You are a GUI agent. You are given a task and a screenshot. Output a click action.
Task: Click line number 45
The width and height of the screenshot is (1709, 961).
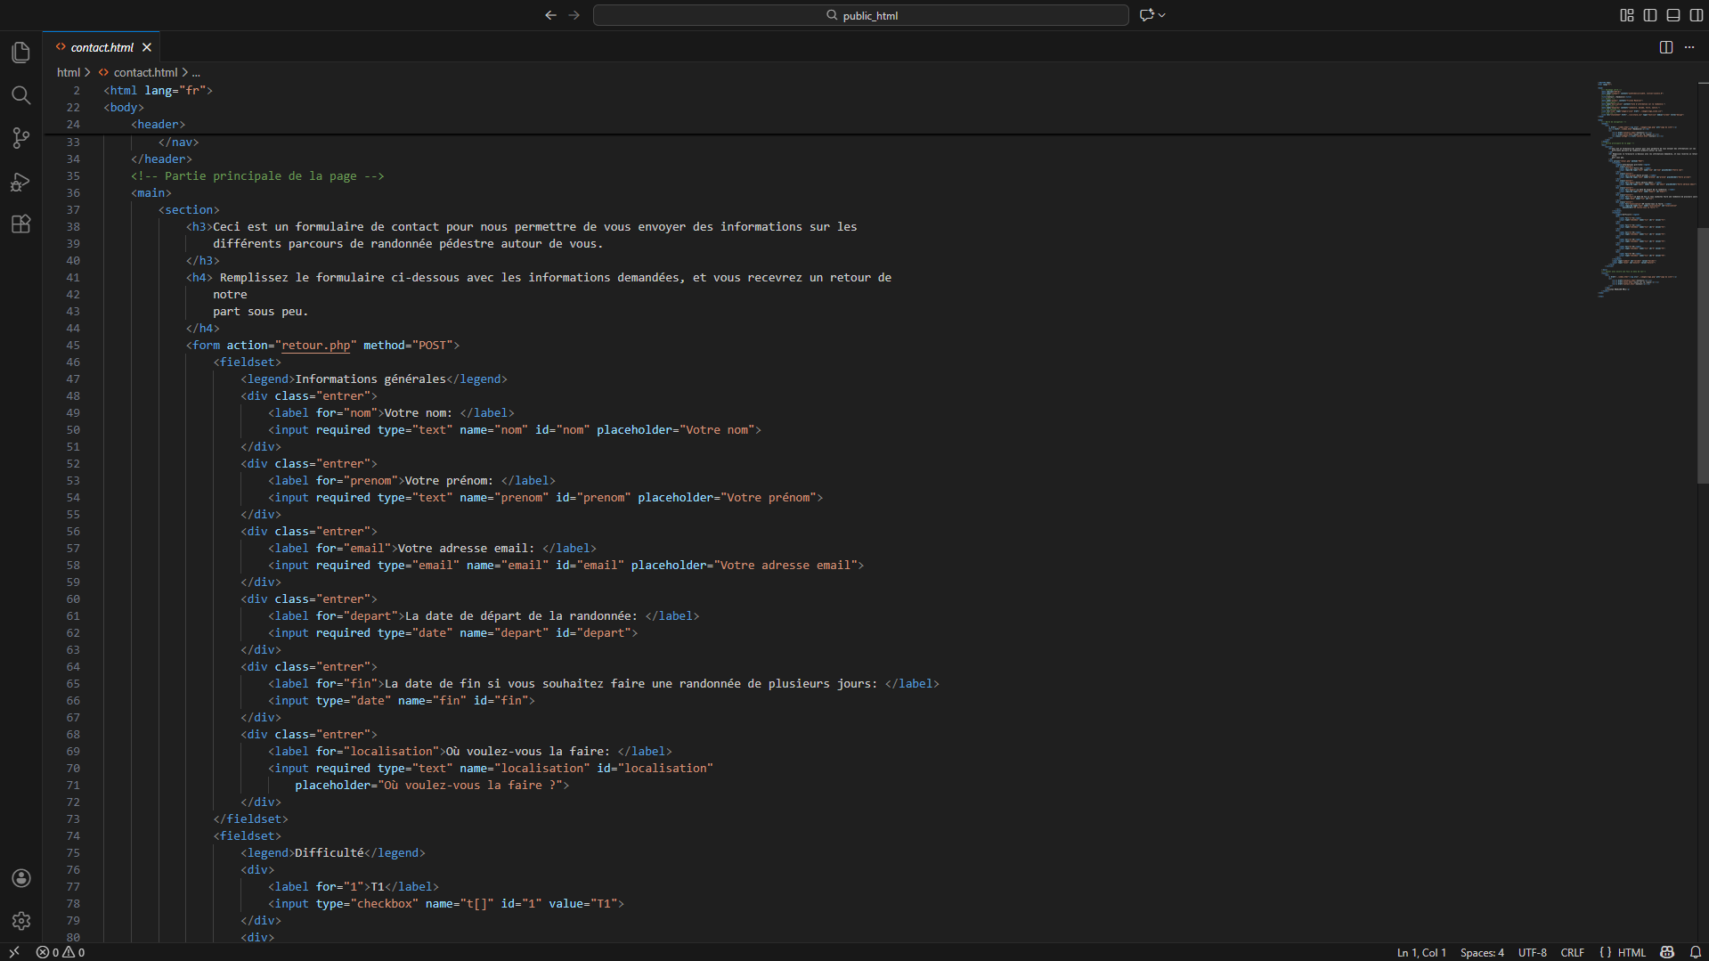pos(73,345)
